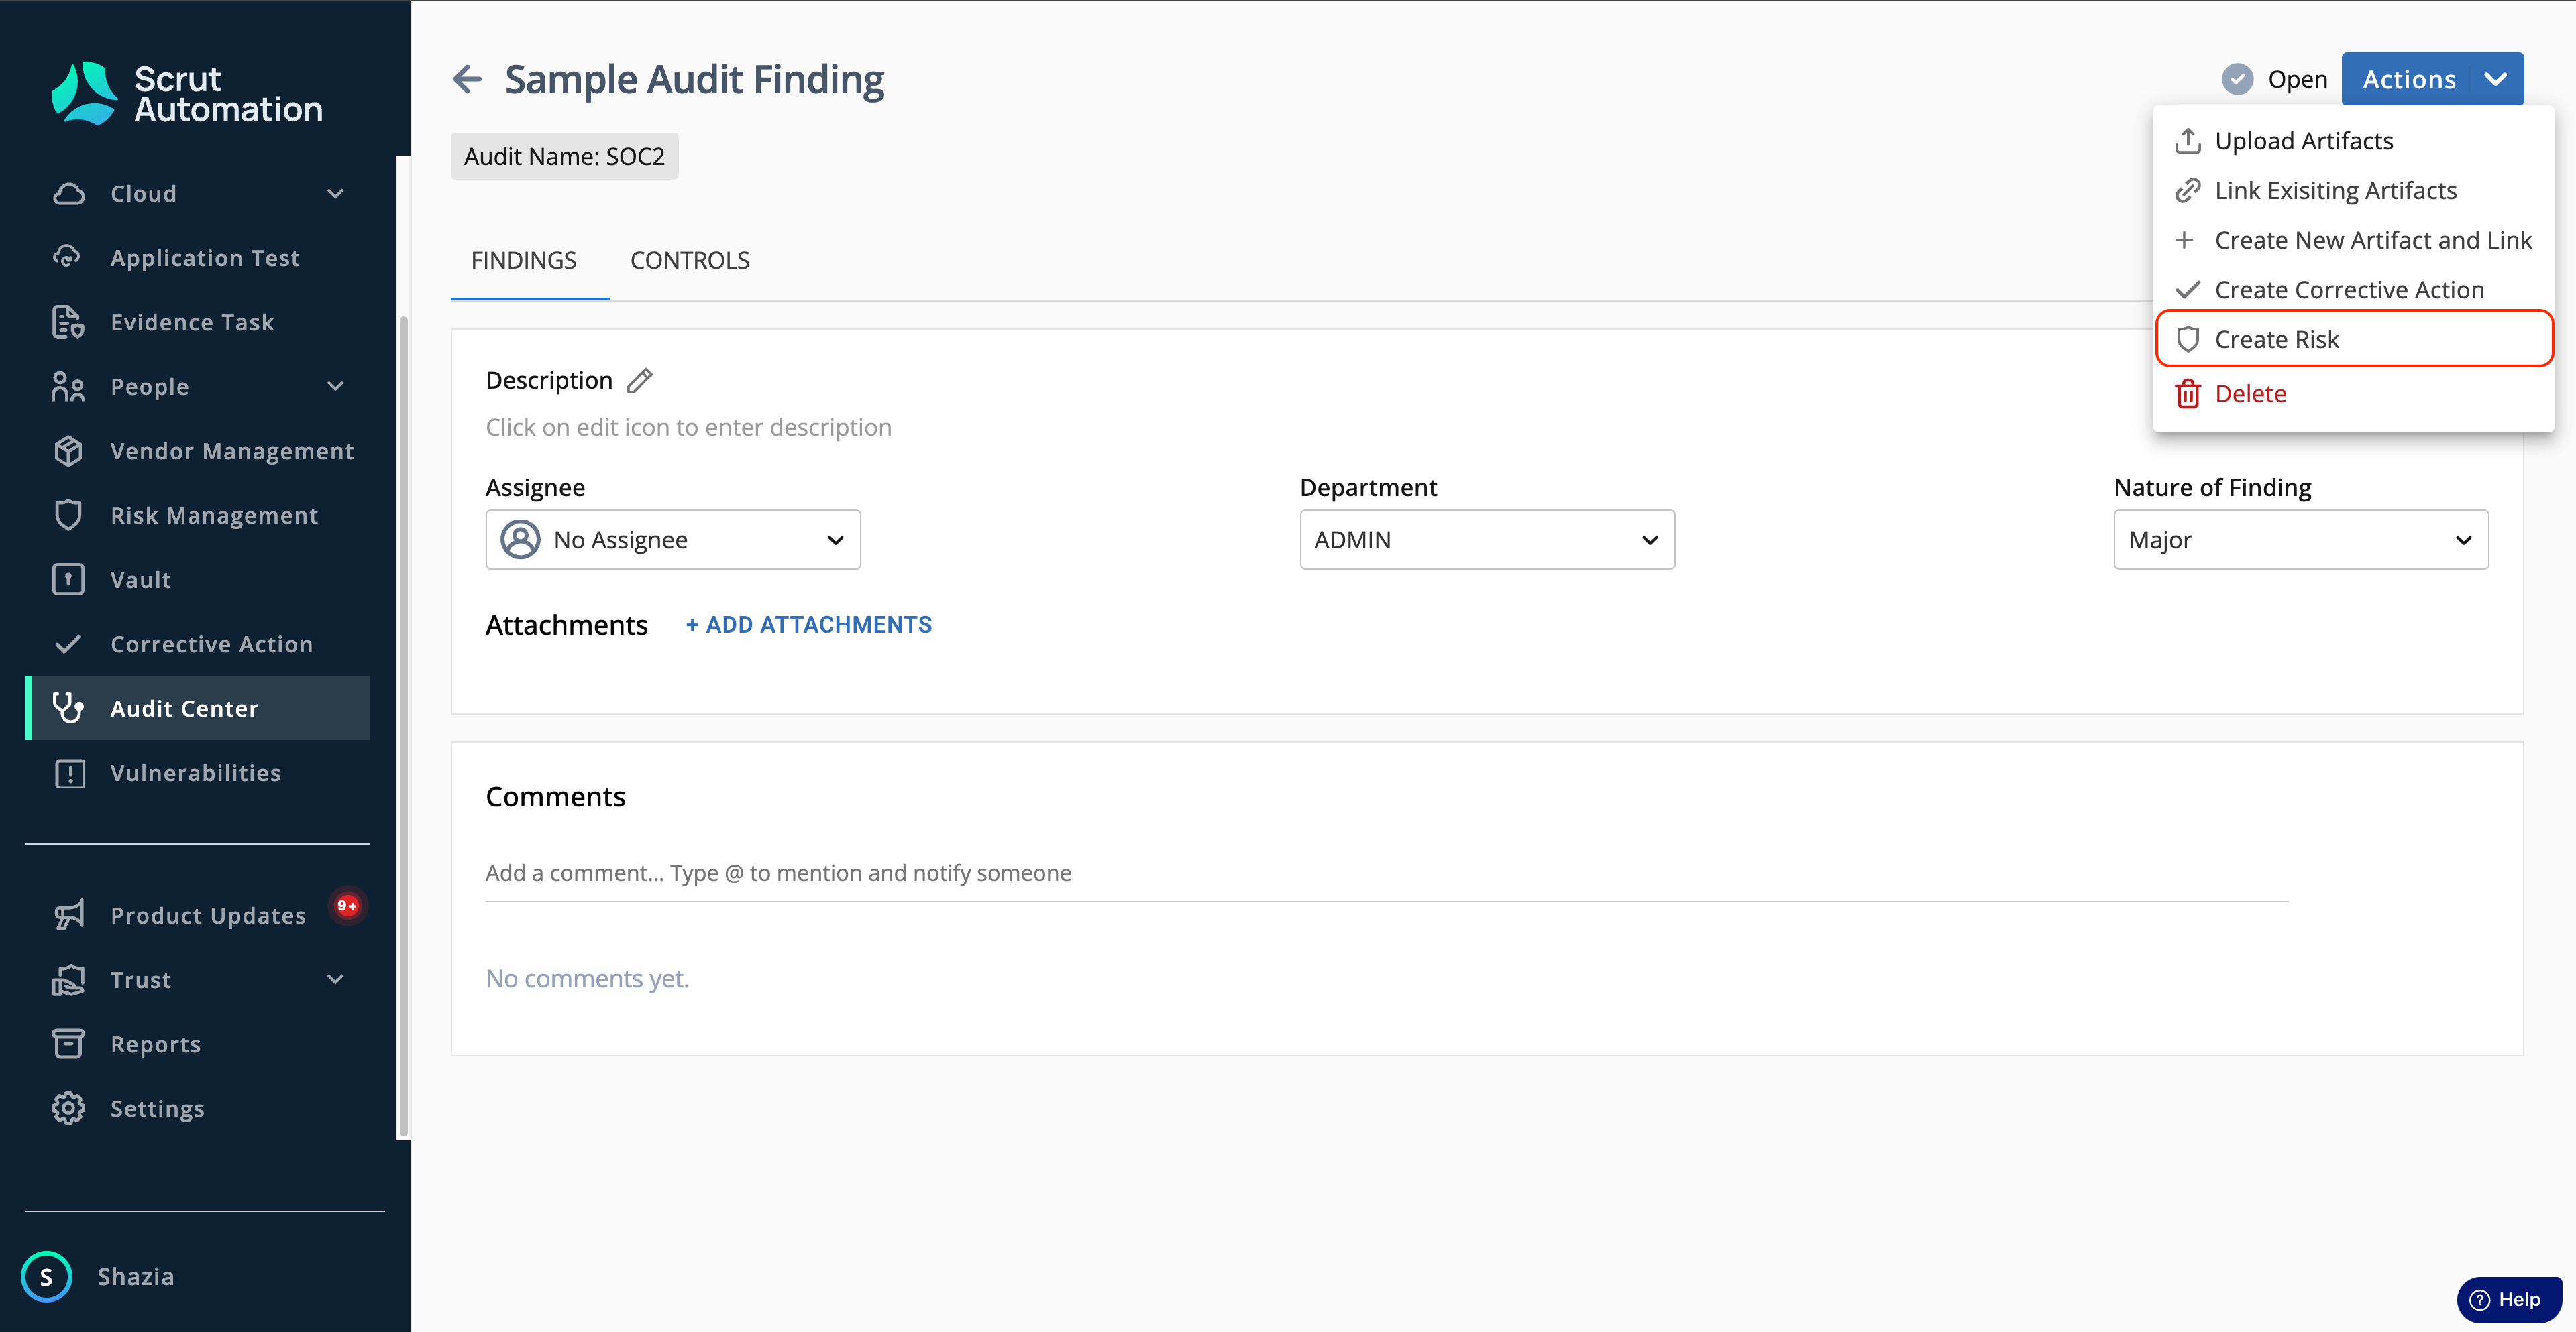Click the Upload Artifacts upload icon
Image resolution: width=2576 pixels, height=1332 pixels.
[2187, 141]
